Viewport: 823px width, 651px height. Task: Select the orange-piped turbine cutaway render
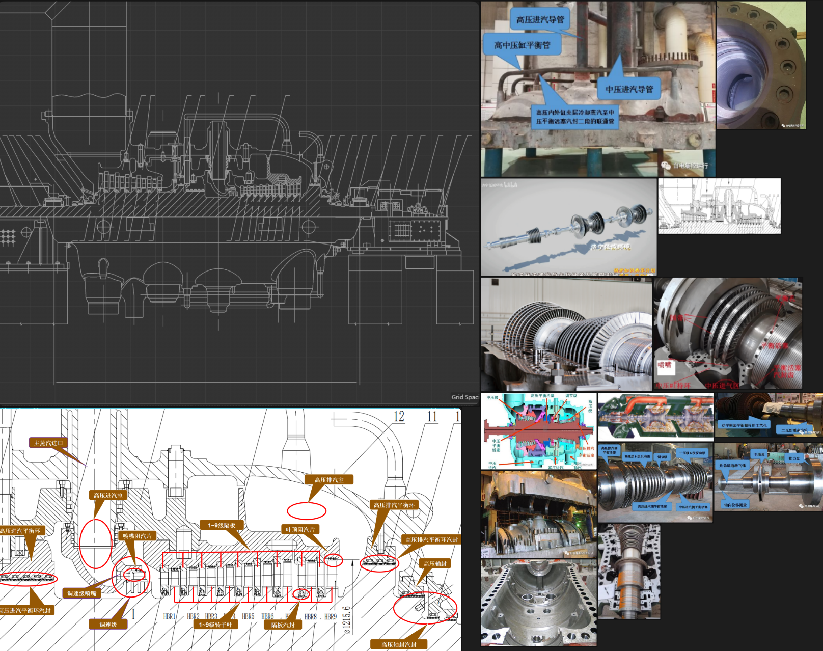pos(655,417)
